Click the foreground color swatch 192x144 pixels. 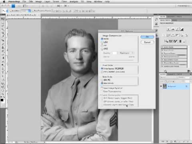pos(2,100)
